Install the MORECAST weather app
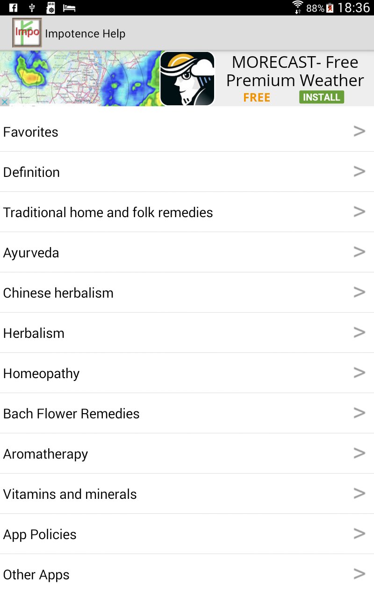Viewport: 374px width, 599px height. pyautogui.click(x=322, y=97)
